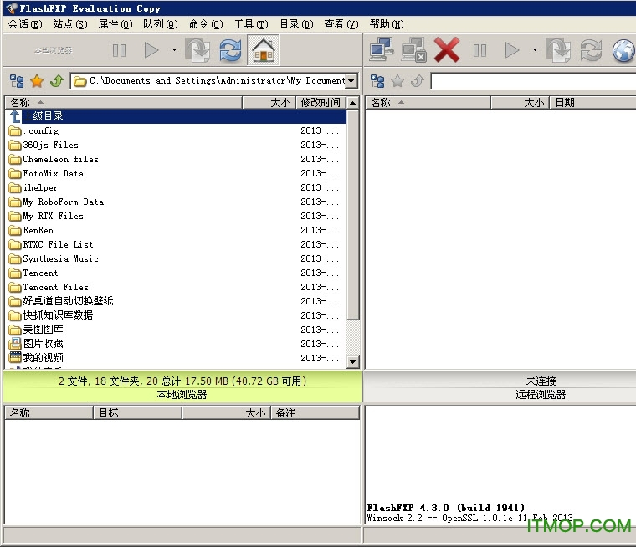The width and height of the screenshot is (636, 547).
Task: Click the remote pane pause icon
Action: click(480, 50)
